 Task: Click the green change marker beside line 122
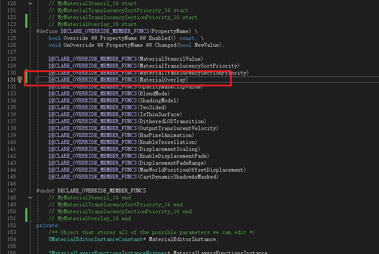[x=26, y=17]
